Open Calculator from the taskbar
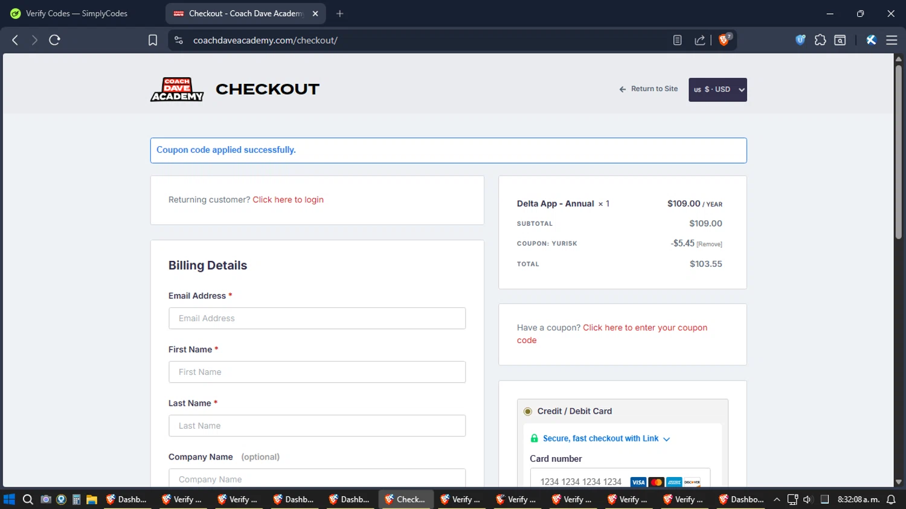The height and width of the screenshot is (509, 906). click(76, 499)
